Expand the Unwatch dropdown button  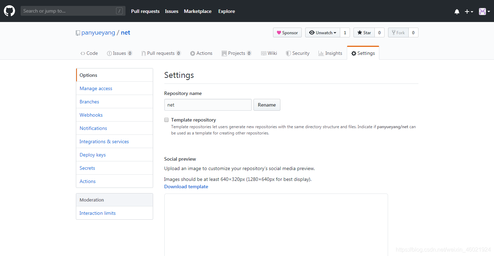point(322,32)
